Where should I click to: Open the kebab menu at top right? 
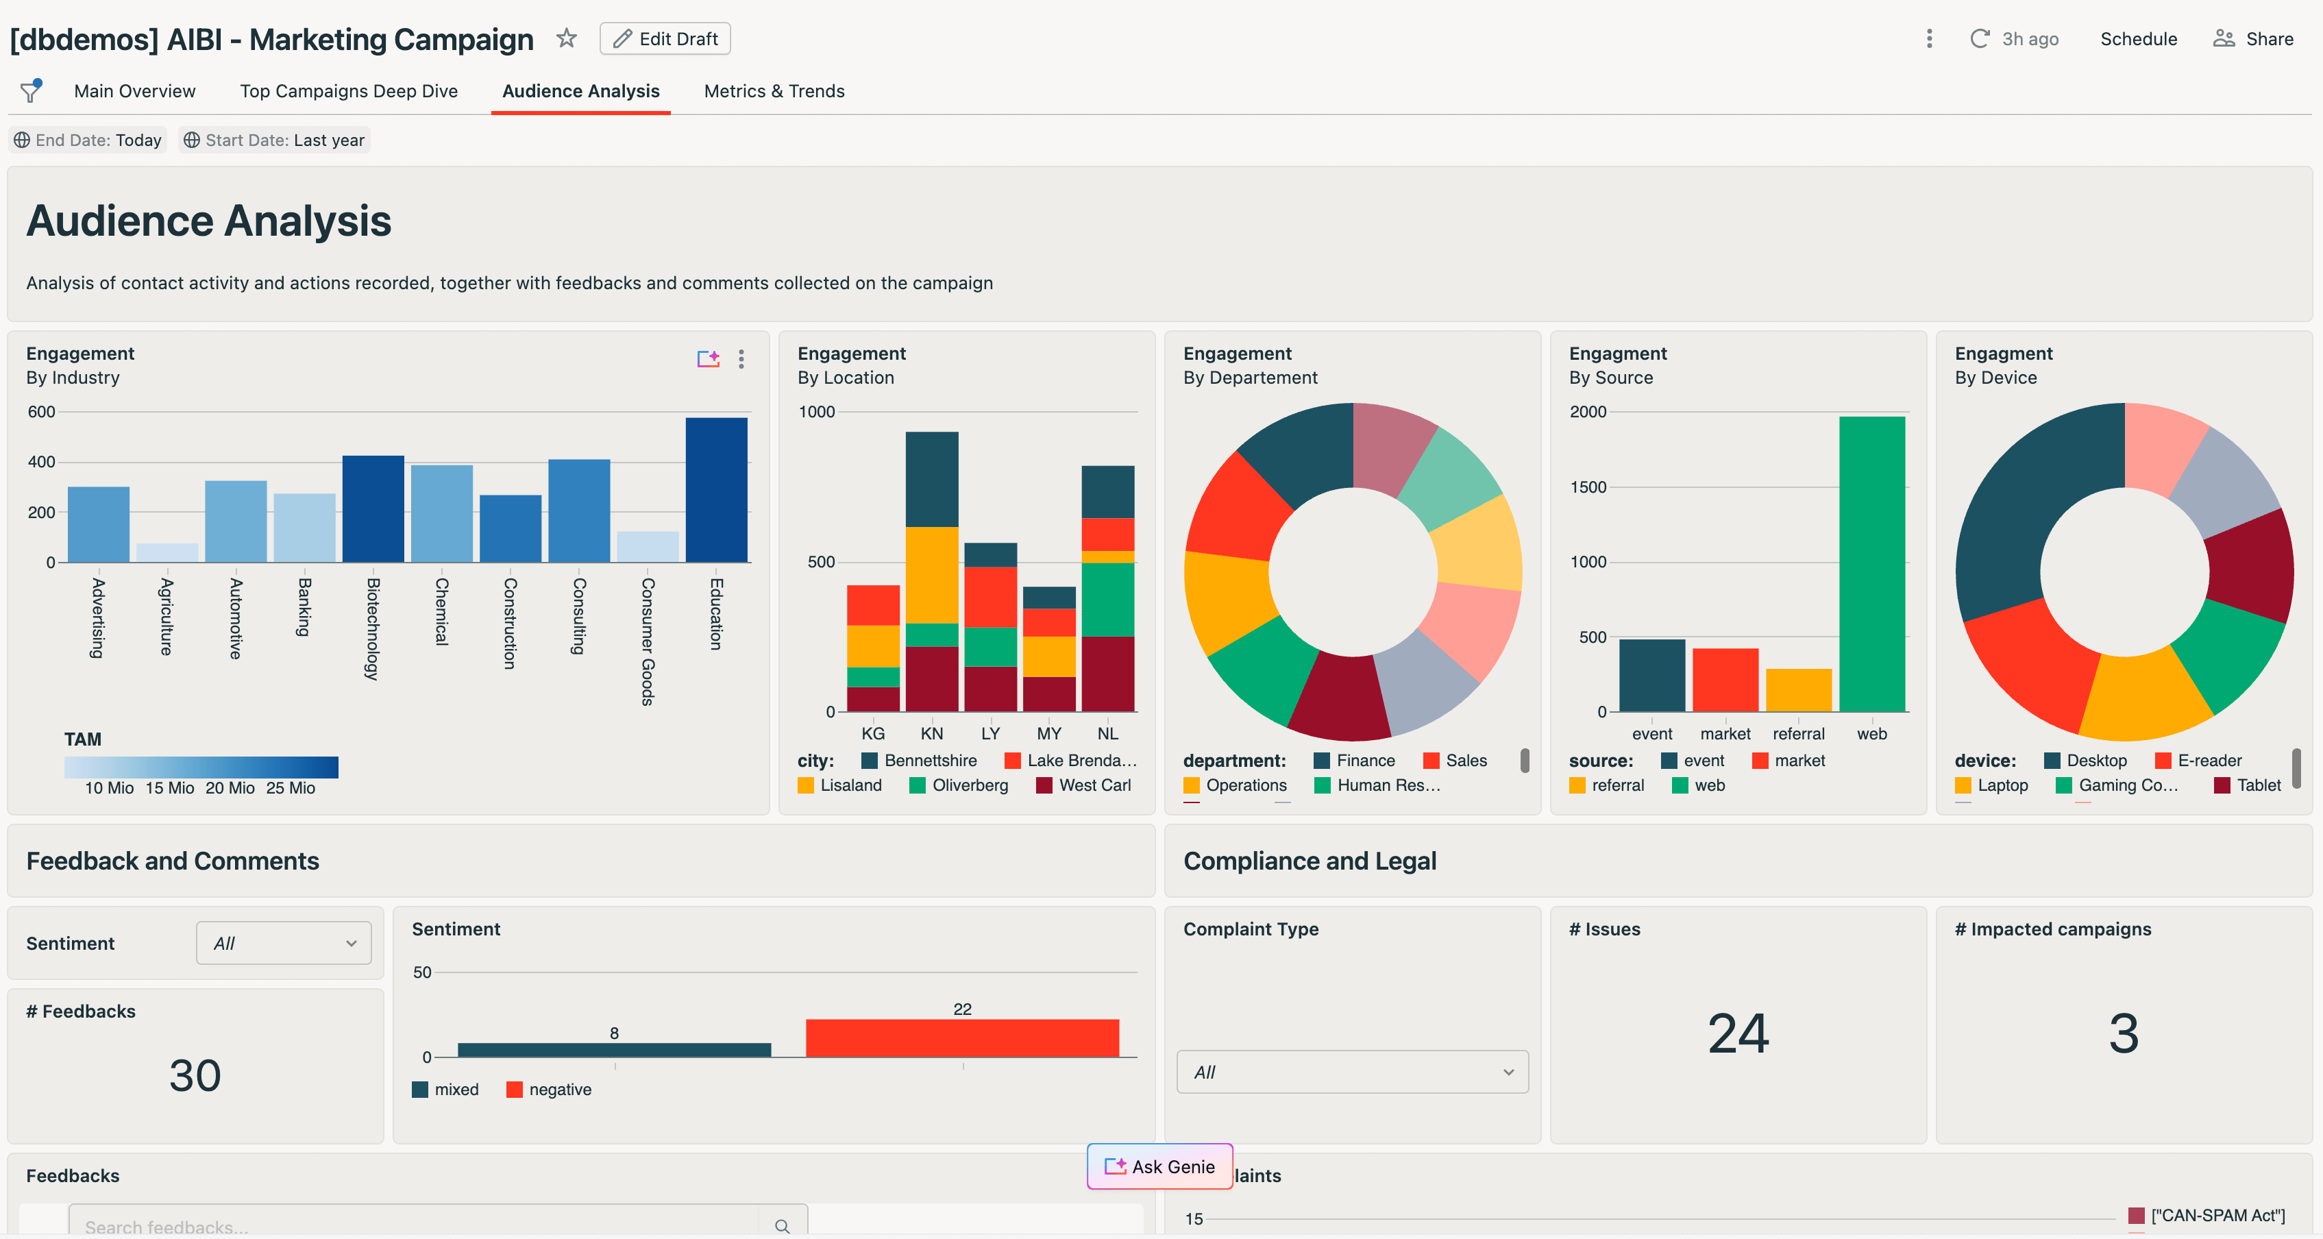1929,39
